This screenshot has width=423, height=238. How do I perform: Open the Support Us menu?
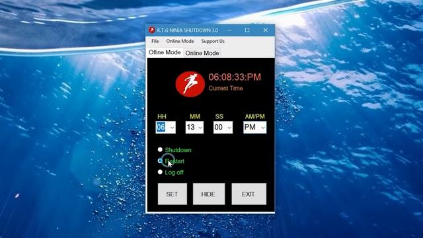[213, 41]
